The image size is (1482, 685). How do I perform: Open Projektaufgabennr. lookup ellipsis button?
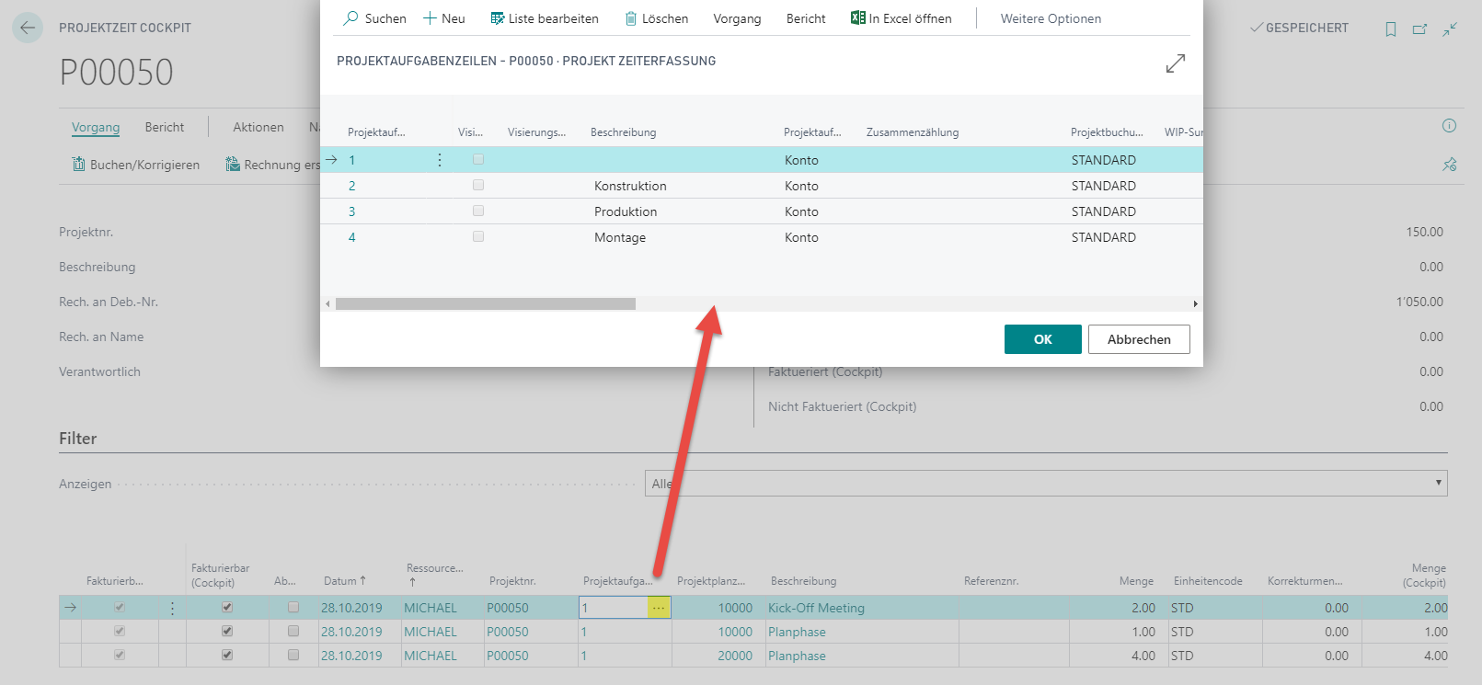(659, 608)
